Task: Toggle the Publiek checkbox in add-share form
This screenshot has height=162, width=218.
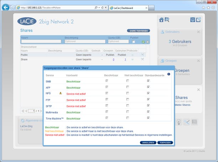Action: tap(134, 42)
